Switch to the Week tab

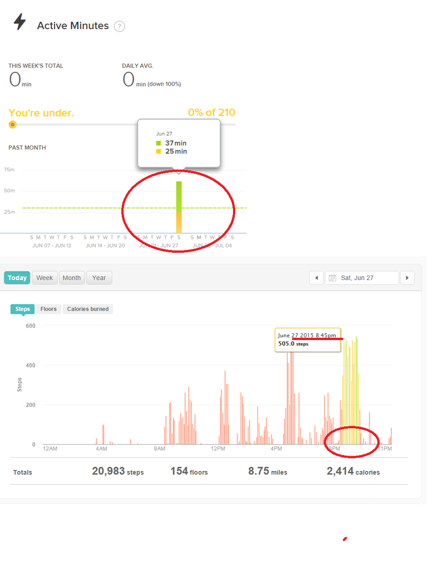[x=45, y=278]
